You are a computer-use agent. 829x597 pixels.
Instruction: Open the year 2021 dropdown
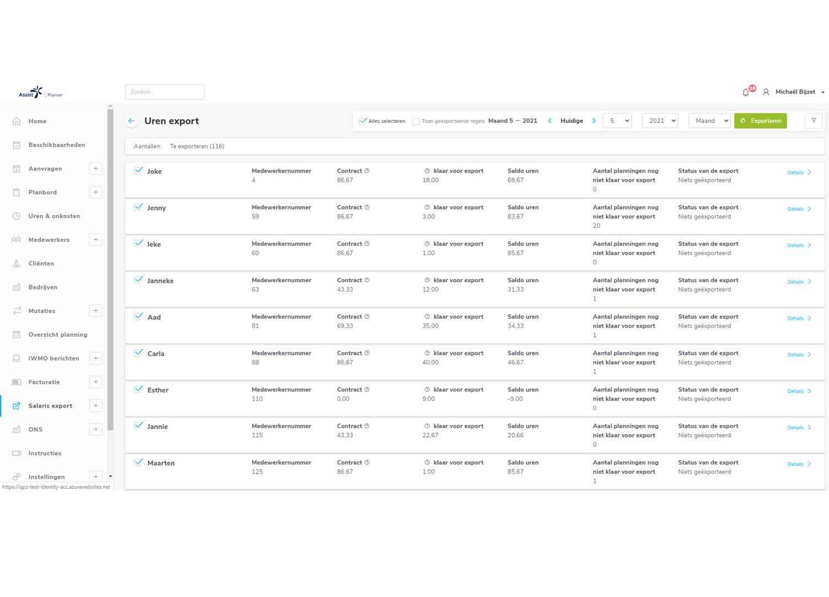point(660,121)
